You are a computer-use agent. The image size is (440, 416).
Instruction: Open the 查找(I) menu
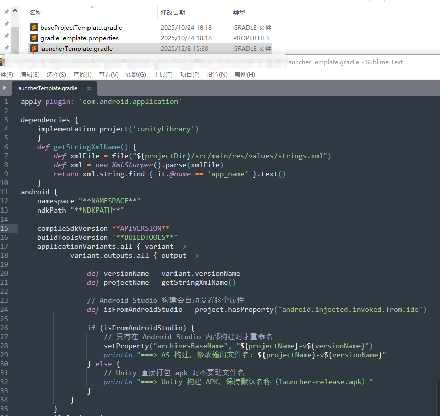click(x=82, y=75)
